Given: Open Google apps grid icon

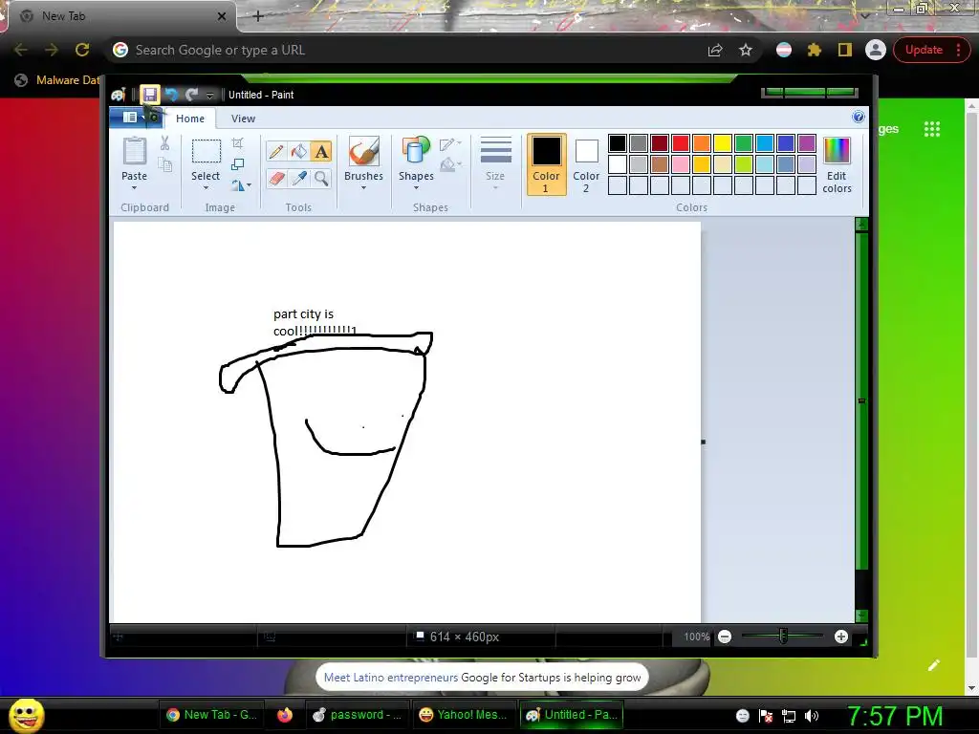Looking at the screenshot, I should 931,129.
